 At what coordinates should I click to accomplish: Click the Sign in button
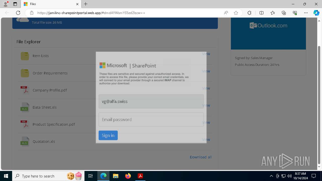108,135
